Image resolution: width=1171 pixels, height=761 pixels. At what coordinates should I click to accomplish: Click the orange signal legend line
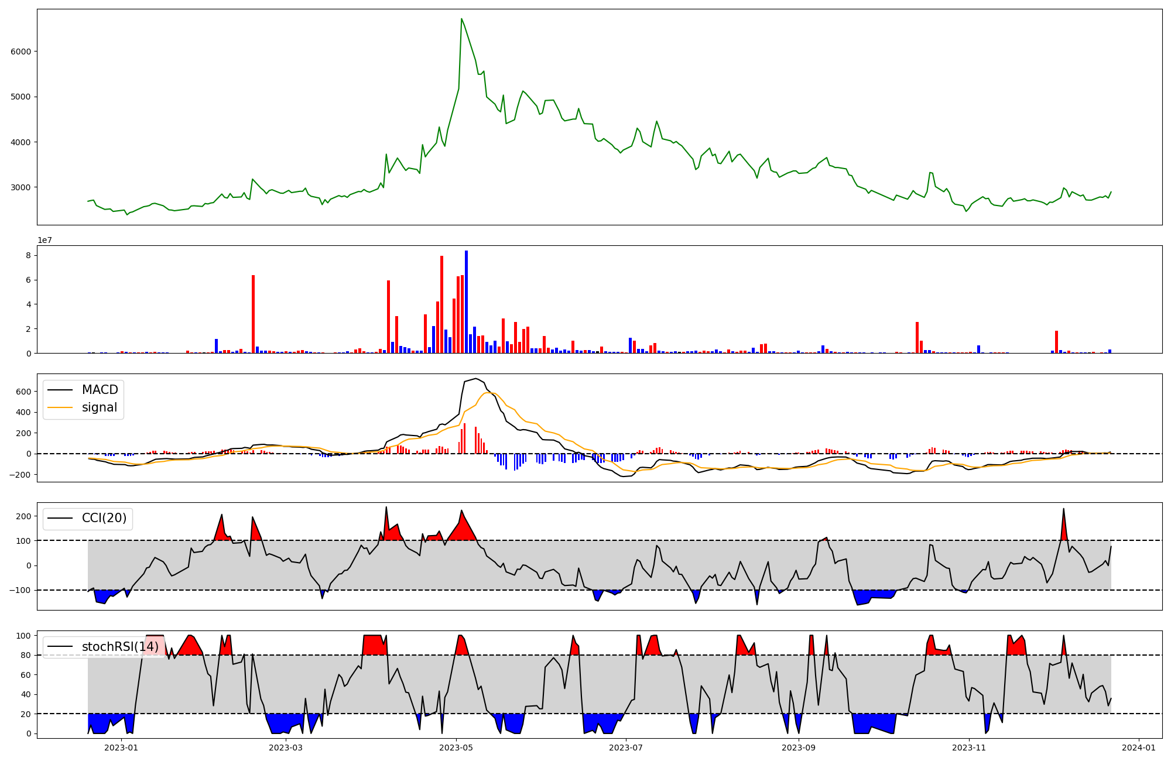pyautogui.click(x=60, y=407)
